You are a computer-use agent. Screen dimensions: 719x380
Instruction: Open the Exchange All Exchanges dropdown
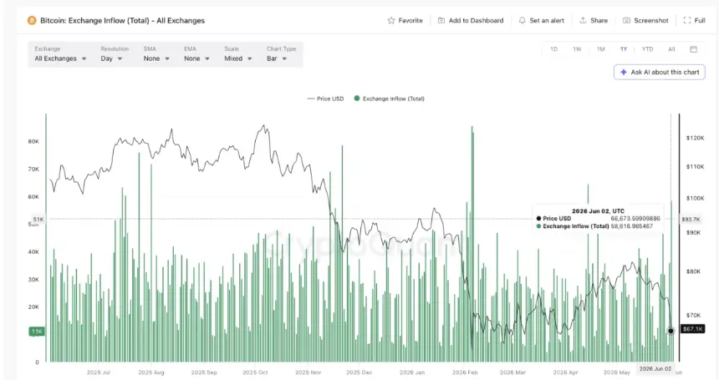[60, 58]
